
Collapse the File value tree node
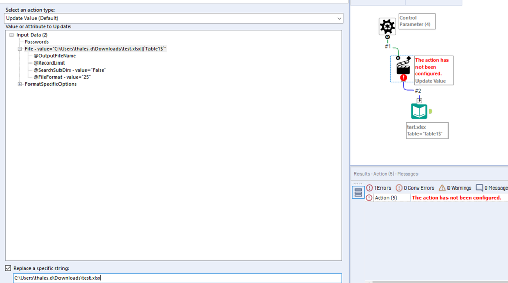tap(20, 49)
